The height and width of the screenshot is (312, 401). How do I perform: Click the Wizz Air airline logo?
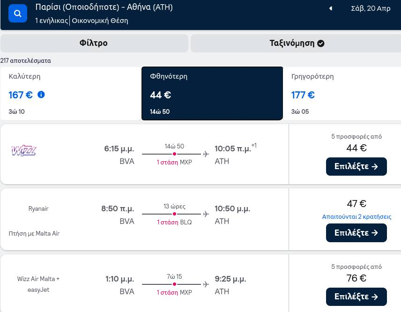[x=23, y=150]
